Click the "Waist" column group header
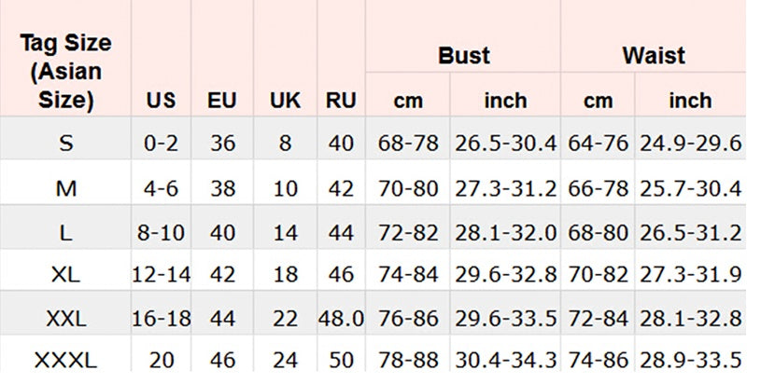Screen dimensions: 761x384 (653, 55)
